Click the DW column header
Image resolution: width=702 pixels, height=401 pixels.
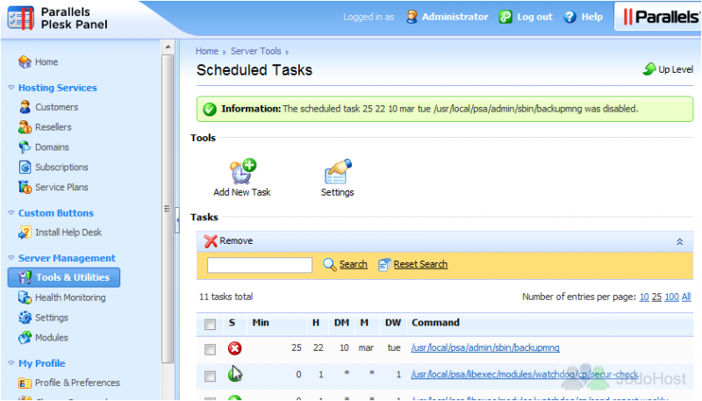click(x=392, y=323)
